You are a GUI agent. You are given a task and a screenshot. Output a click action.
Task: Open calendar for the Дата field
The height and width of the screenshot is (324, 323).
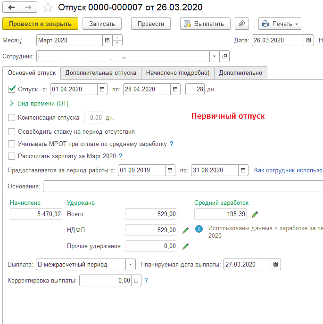[309, 40]
